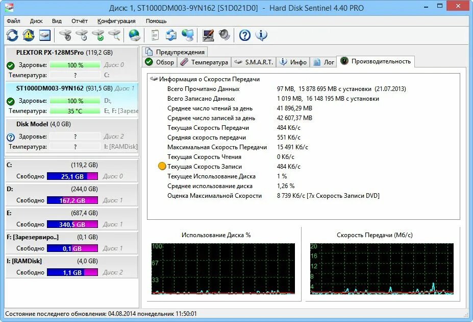Click the Использование Диска % graph

[223, 268]
